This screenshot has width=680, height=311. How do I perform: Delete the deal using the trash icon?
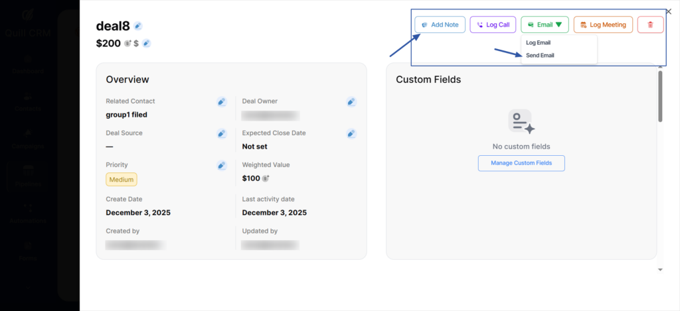650,25
